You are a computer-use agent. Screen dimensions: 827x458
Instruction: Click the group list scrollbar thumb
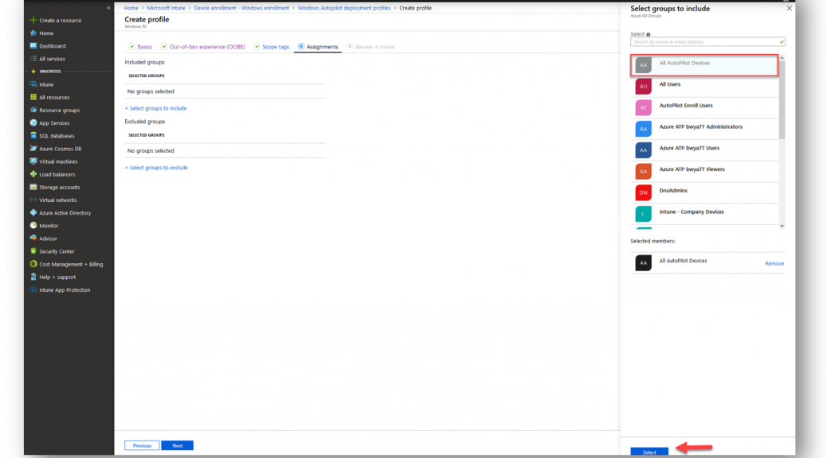pos(782,100)
